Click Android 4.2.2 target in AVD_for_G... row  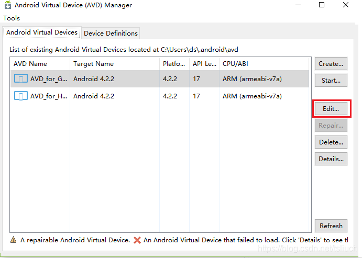[x=94, y=79]
